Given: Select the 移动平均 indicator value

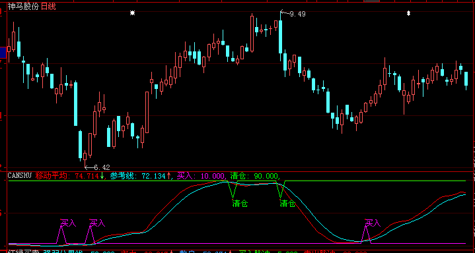Looking at the screenshot, I should 69,175.
